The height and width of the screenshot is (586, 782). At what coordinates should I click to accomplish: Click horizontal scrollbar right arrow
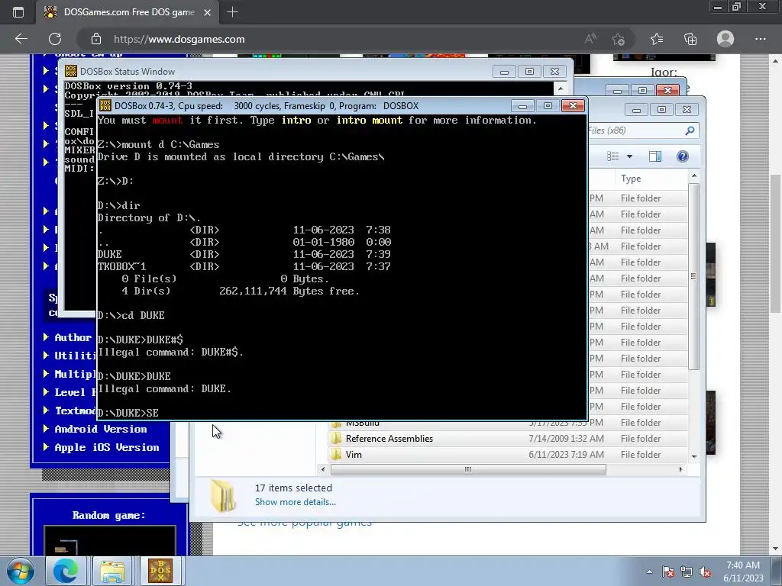pyautogui.click(x=680, y=469)
